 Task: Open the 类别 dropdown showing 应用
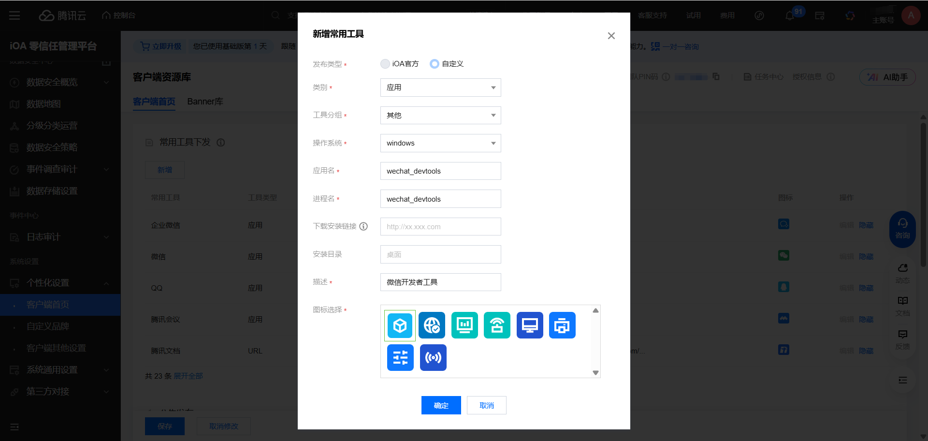click(x=441, y=88)
